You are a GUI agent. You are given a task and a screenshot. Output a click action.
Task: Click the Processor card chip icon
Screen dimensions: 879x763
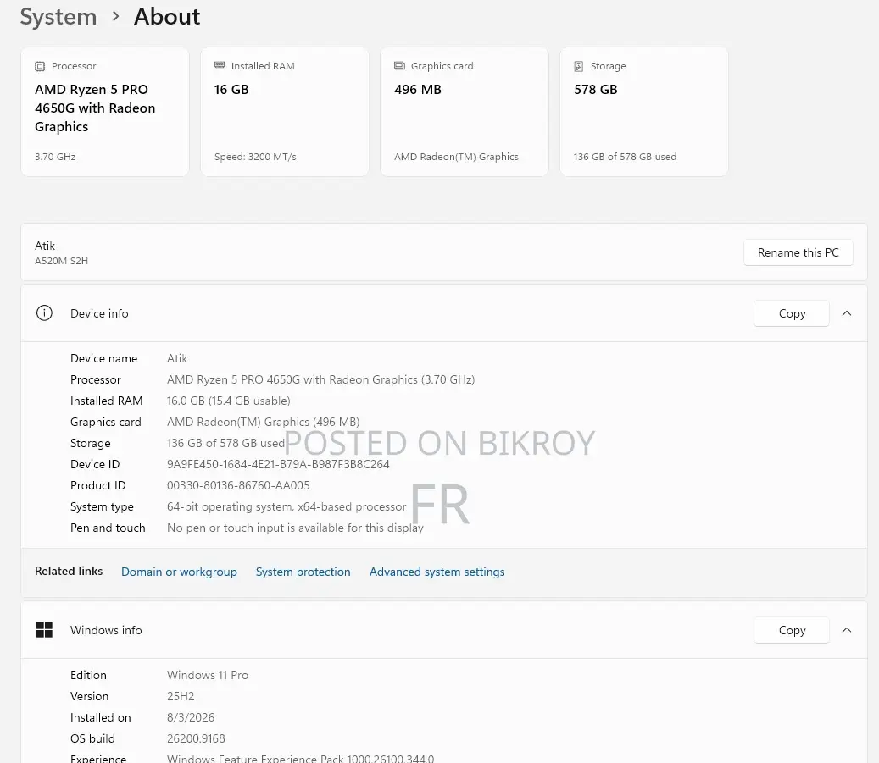tap(40, 66)
